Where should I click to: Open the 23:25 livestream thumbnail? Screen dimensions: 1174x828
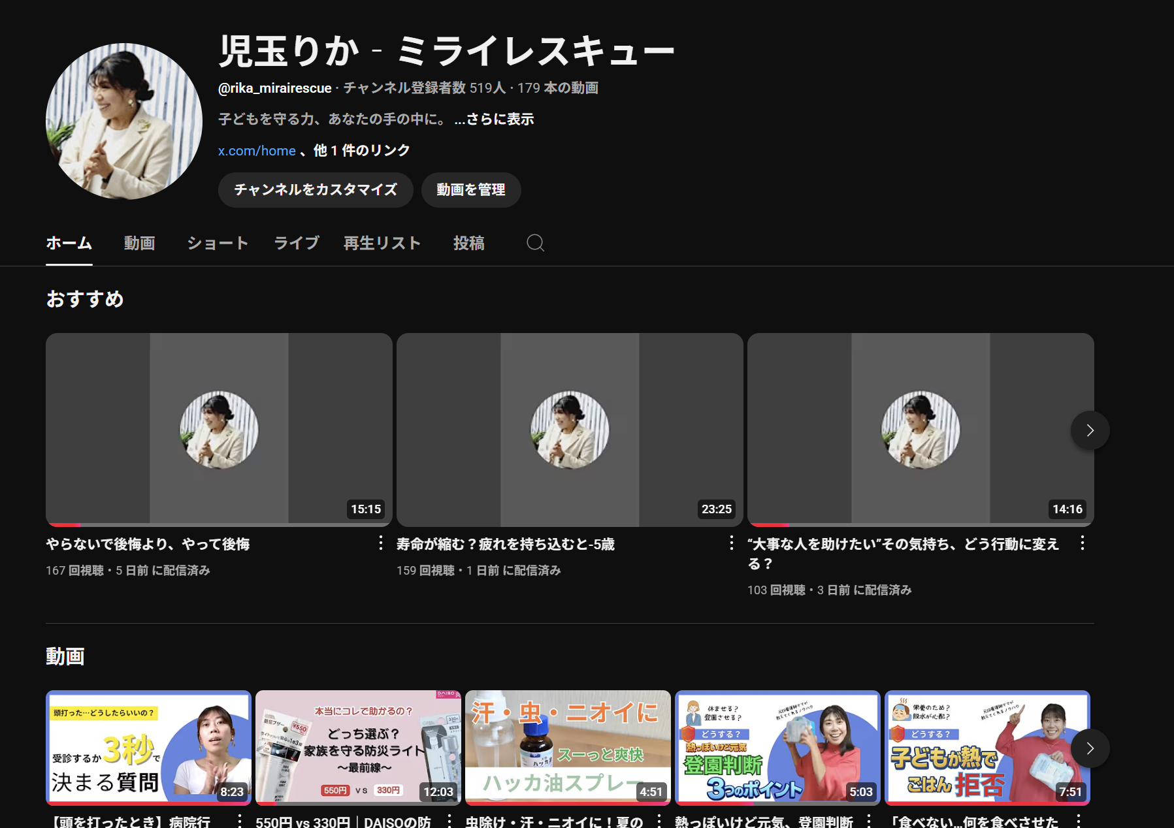click(x=569, y=429)
